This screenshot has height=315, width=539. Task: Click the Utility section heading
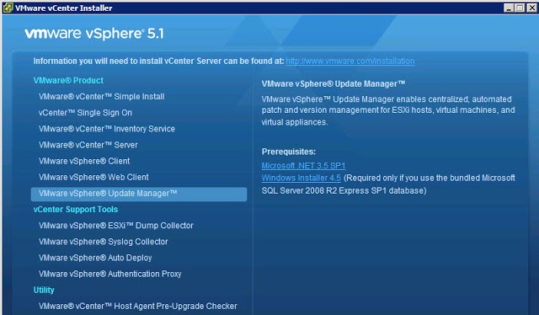(44, 291)
